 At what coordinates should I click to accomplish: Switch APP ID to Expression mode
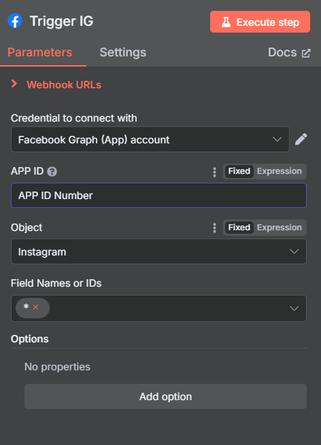point(280,171)
